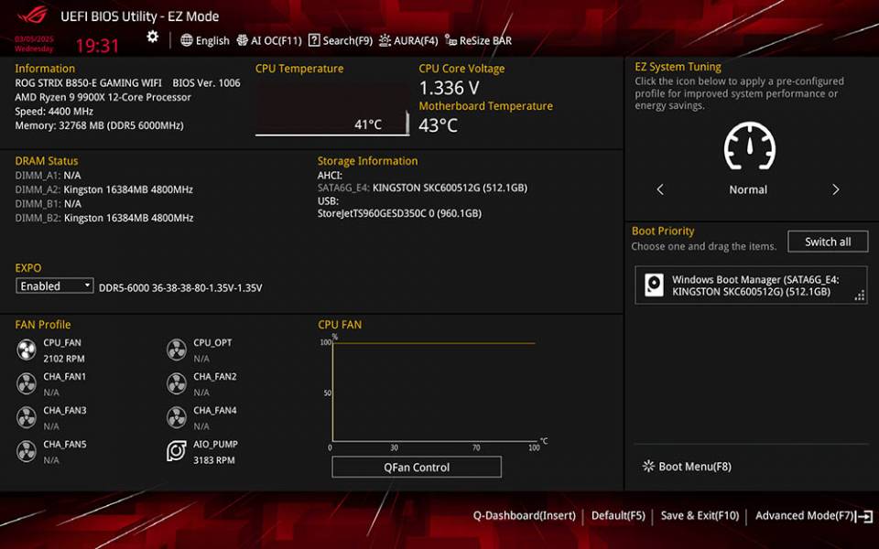
Task: Click the BIOS Ver. 1006 text
Action: (206, 83)
